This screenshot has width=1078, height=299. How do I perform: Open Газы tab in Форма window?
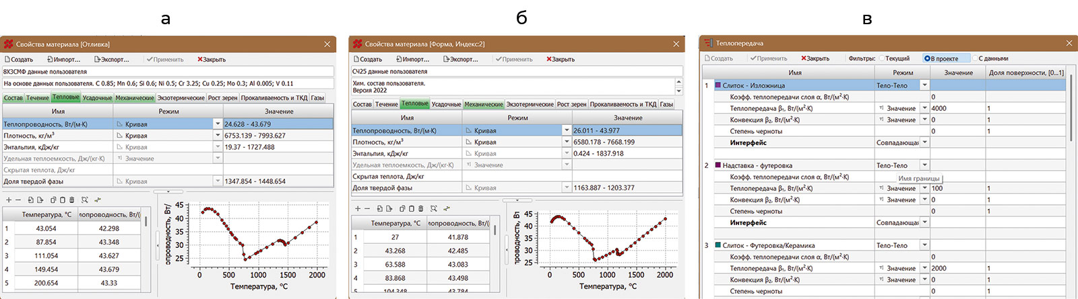666,105
